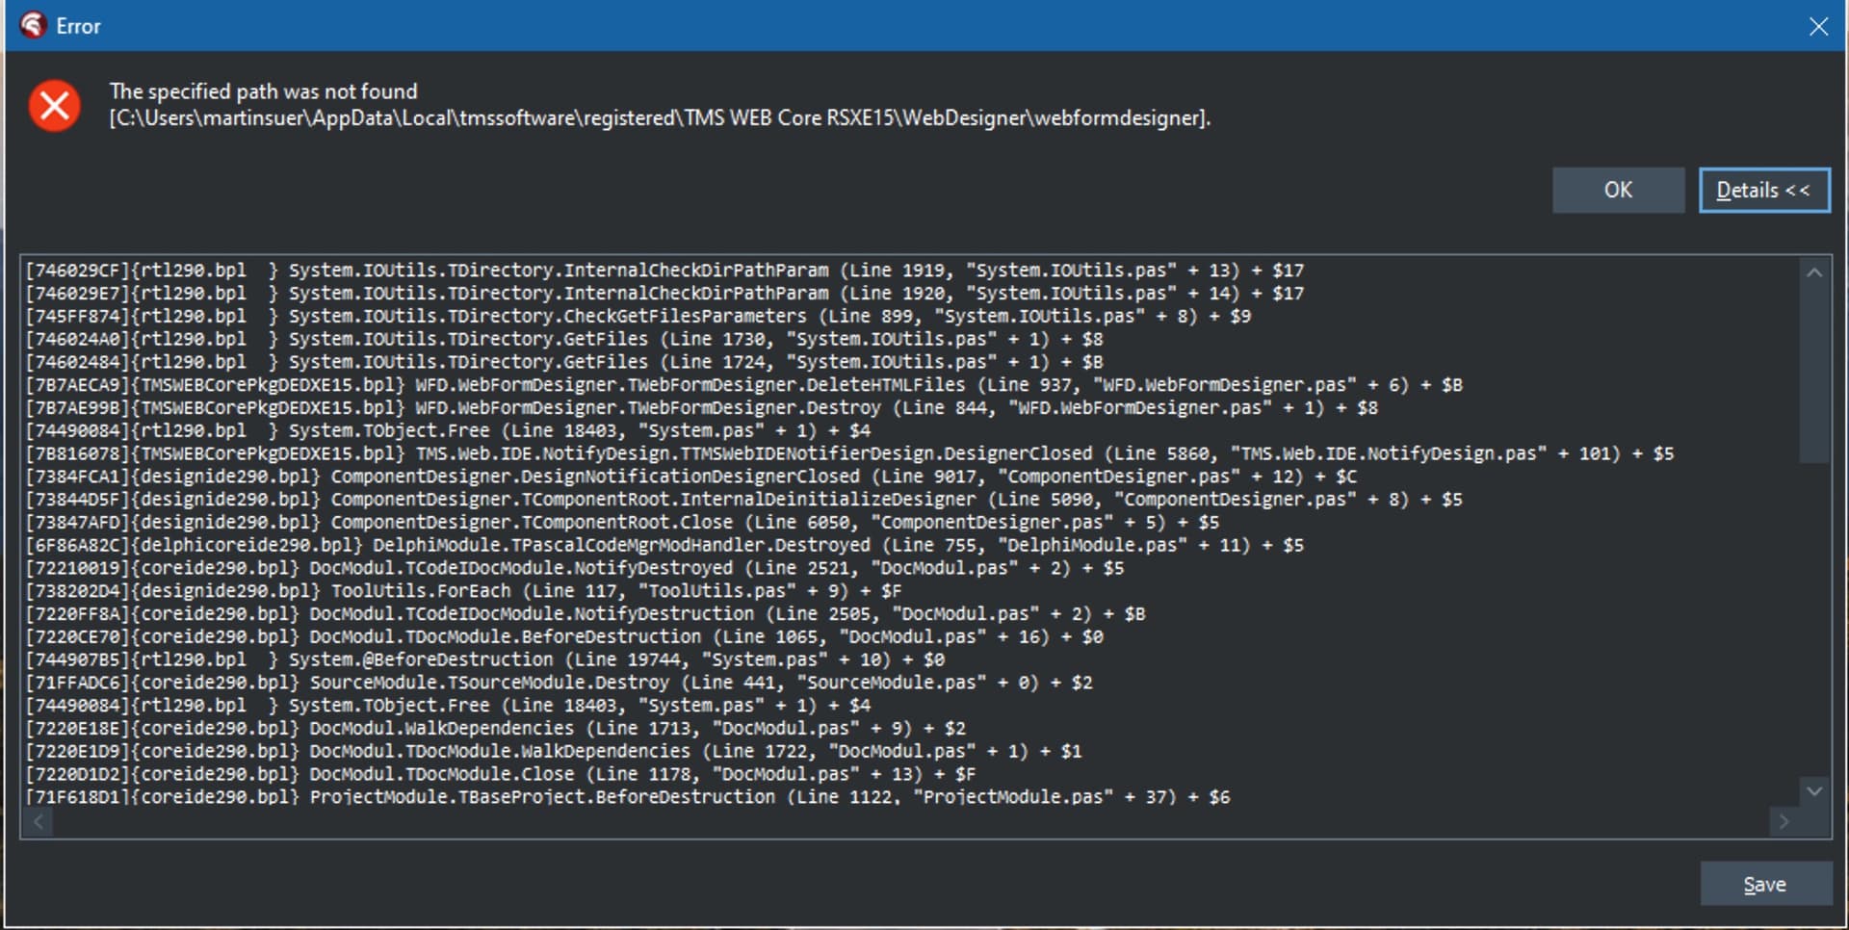Select the TDocModule.WalkDependencies Line 1722 row
This screenshot has height=930, width=1849.
click(553, 752)
